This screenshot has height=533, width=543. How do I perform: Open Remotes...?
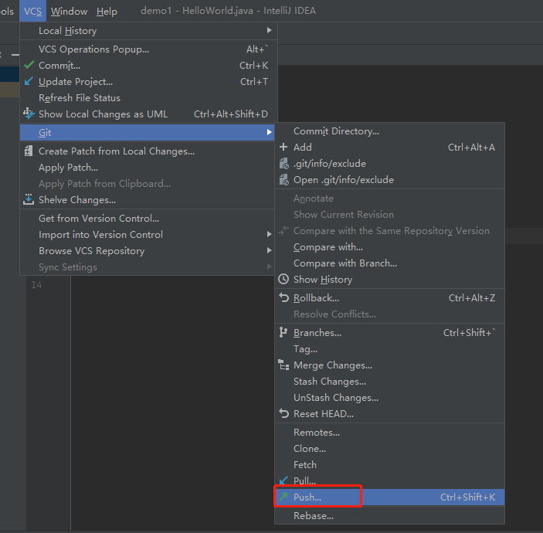[x=389, y=433]
